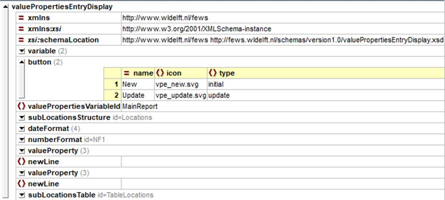Expand the subLocationsStructure node

tap(21, 118)
